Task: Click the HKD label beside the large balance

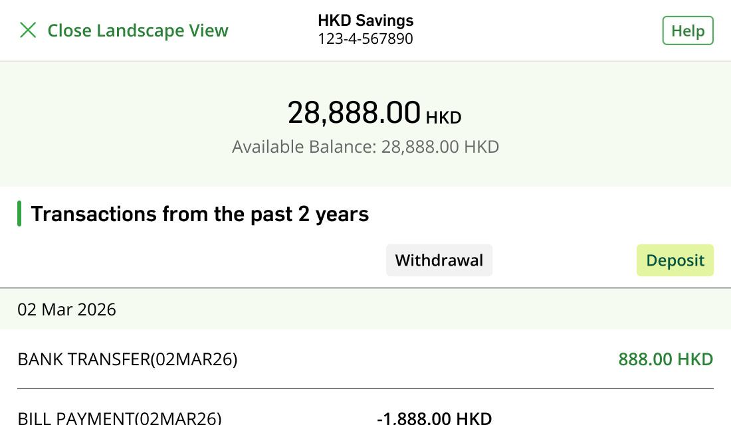Action: pyautogui.click(x=443, y=118)
